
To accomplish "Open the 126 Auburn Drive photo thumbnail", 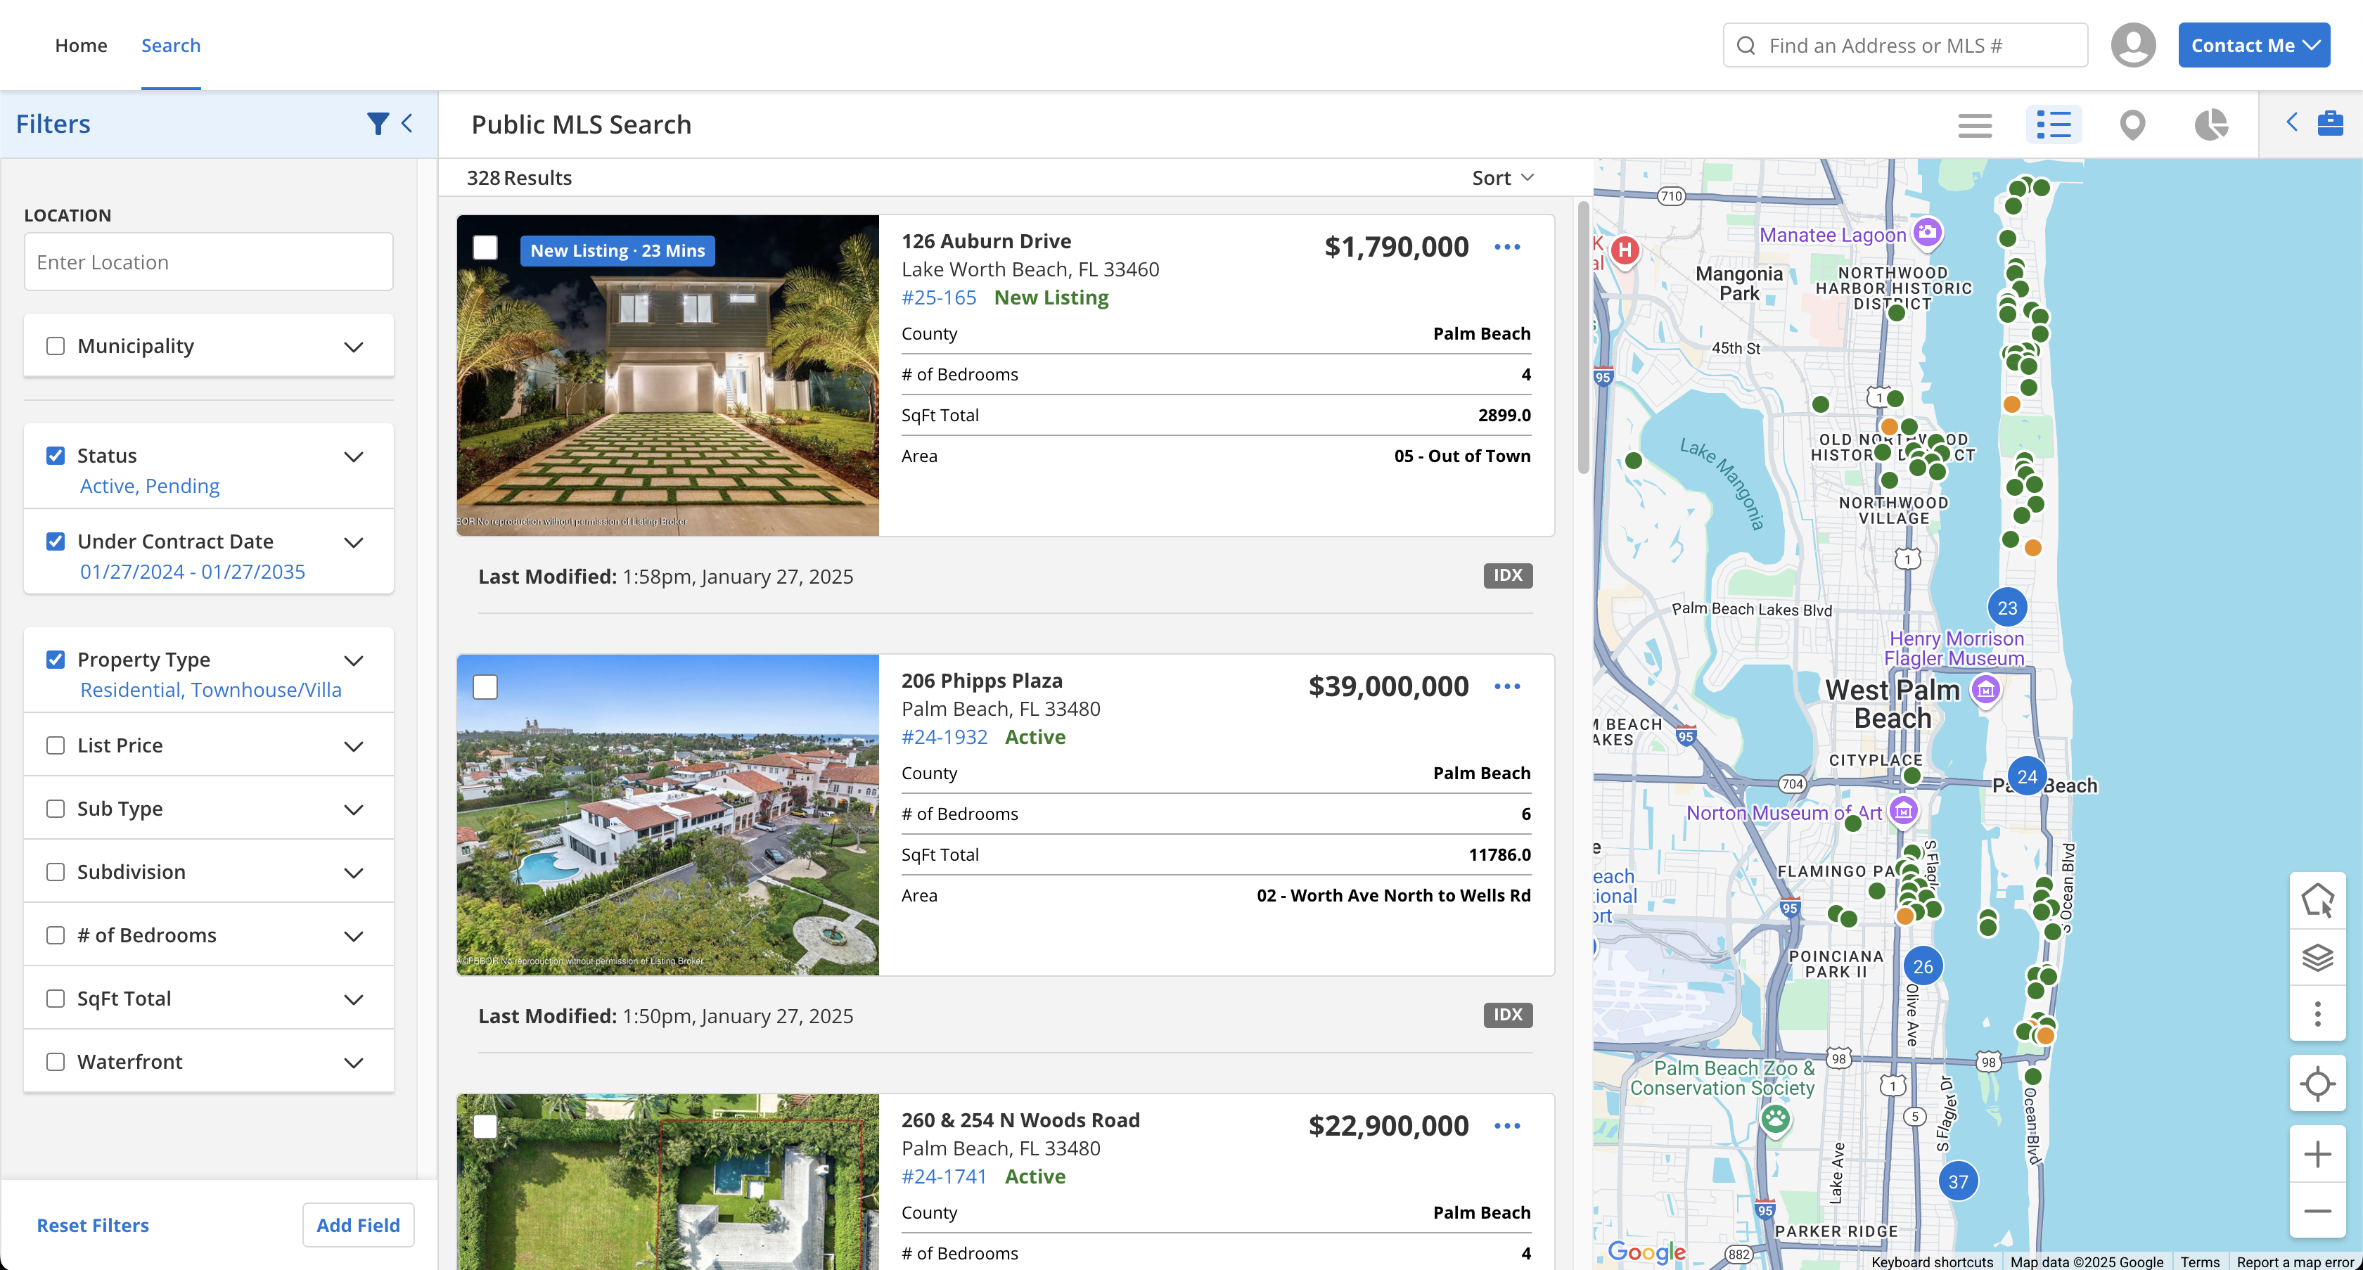I will tap(668, 375).
